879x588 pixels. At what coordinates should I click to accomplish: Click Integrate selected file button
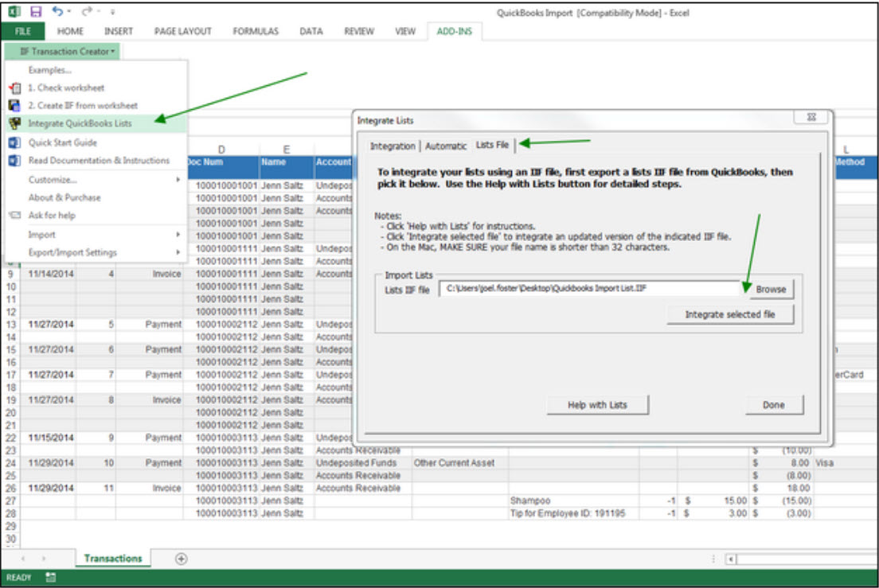730,315
